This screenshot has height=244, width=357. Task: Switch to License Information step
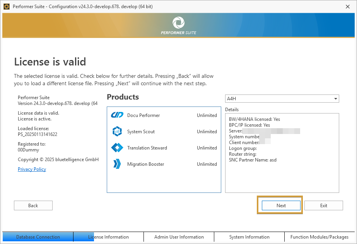click(108, 237)
